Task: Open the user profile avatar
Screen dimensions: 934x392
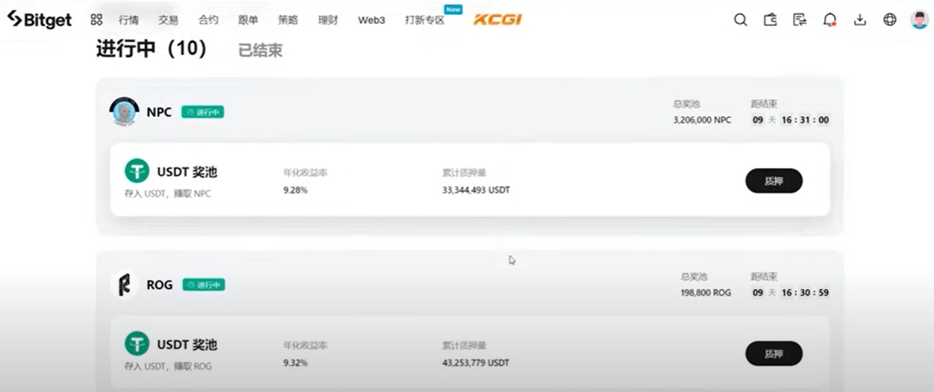Action: coord(920,20)
